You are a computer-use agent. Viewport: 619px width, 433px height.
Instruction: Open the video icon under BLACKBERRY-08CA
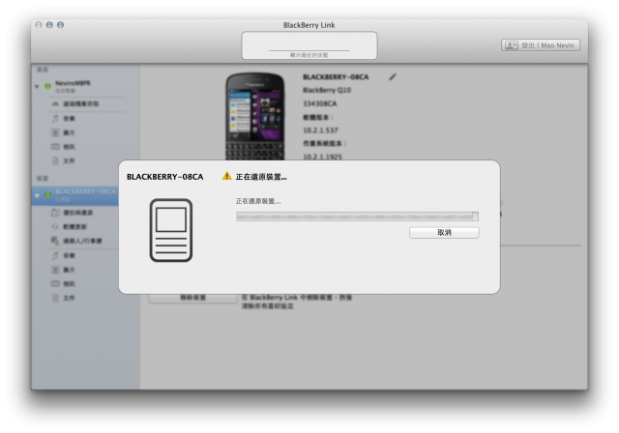(x=55, y=283)
